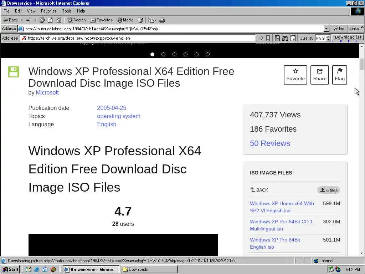Viewport: 365px width, 274px height.
Task: Go to the Home page icon
Action: point(59,20)
